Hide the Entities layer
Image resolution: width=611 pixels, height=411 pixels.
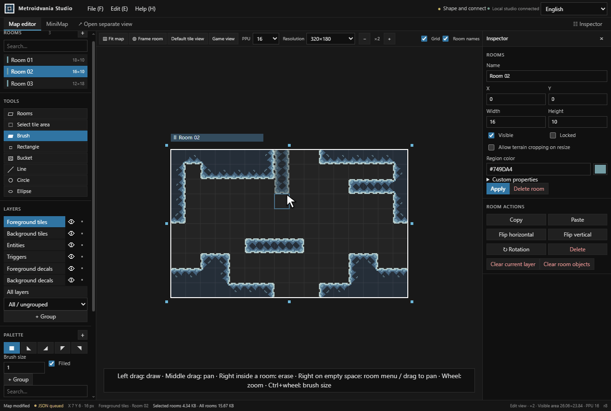[x=71, y=245]
